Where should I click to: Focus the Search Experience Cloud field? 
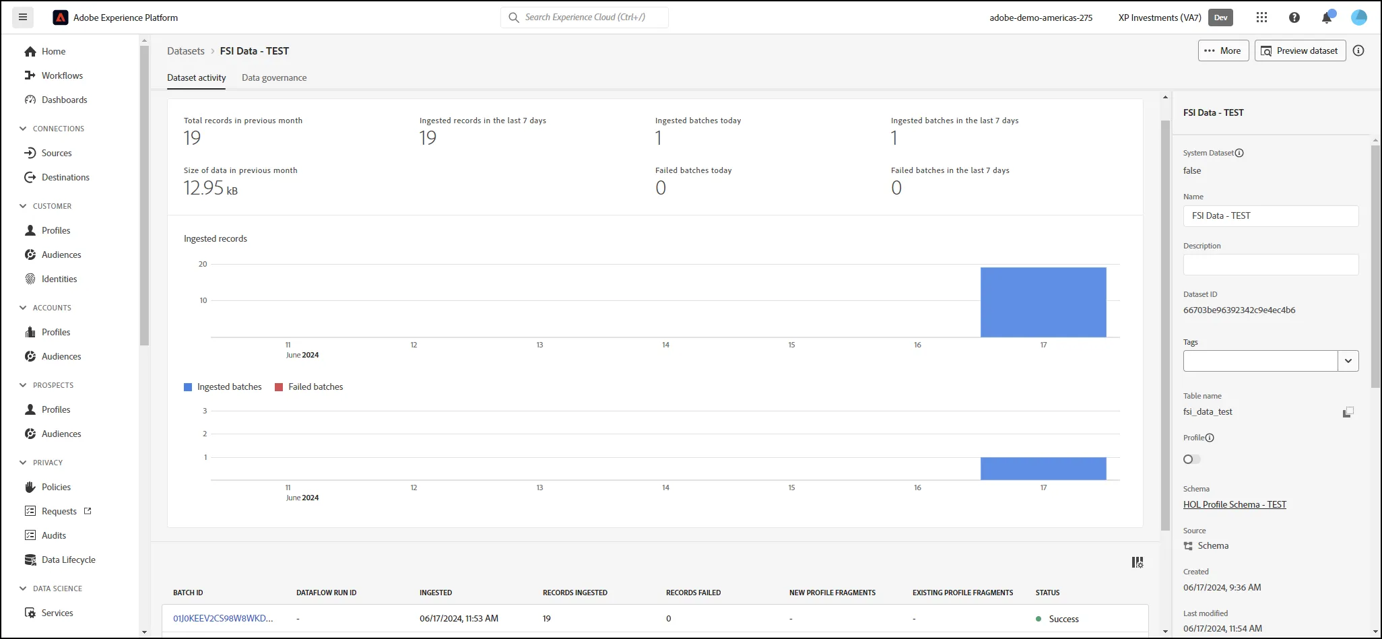585,18
